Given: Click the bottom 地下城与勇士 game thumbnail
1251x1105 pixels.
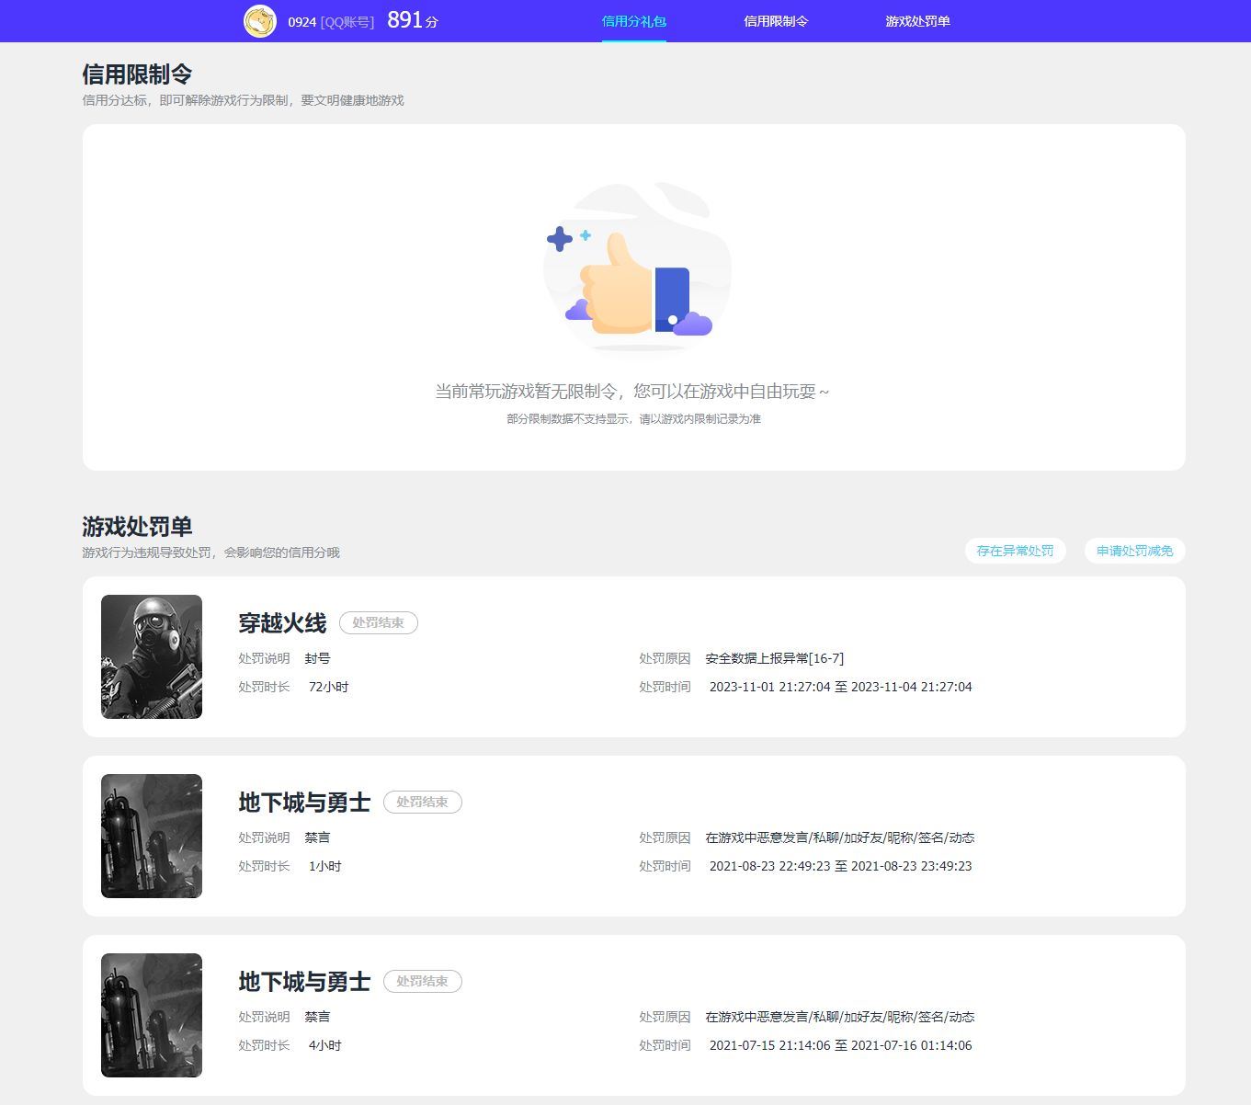Looking at the screenshot, I should (x=151, y=1015).
